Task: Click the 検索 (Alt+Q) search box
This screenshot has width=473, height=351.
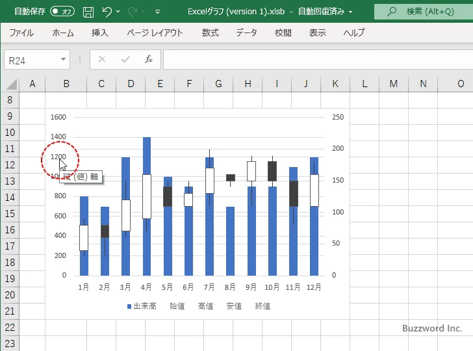Action: [x=424, y=12]
